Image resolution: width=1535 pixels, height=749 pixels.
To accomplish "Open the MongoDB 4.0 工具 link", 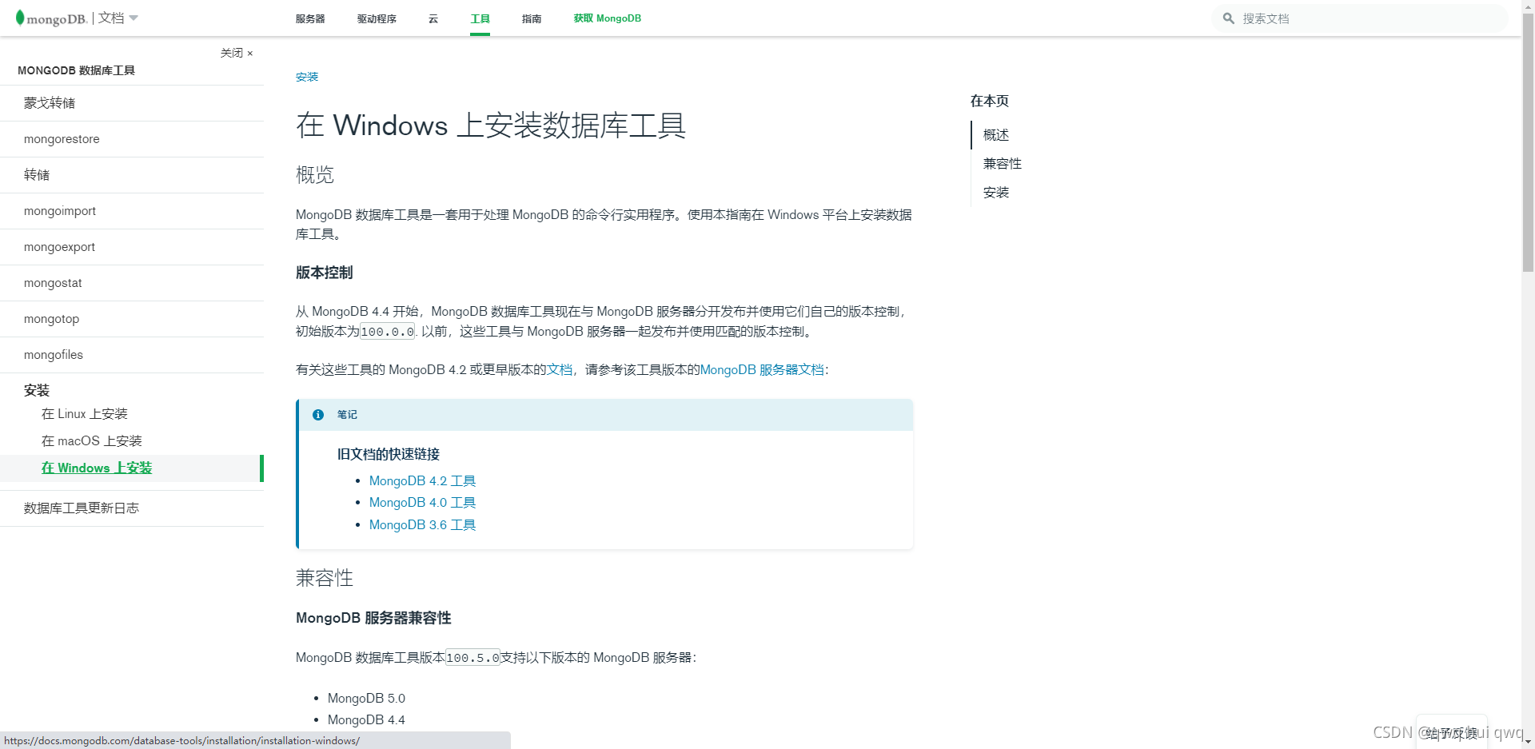I will (422, 503).
